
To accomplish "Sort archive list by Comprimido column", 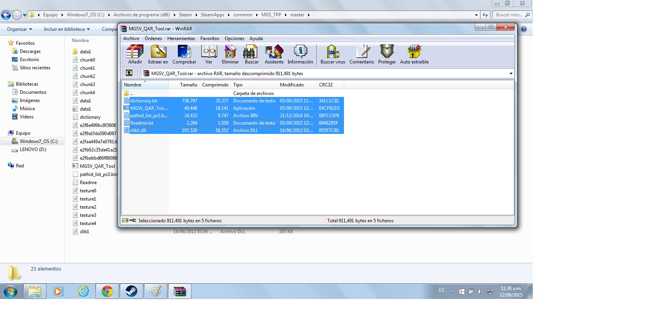I will 215,85.
